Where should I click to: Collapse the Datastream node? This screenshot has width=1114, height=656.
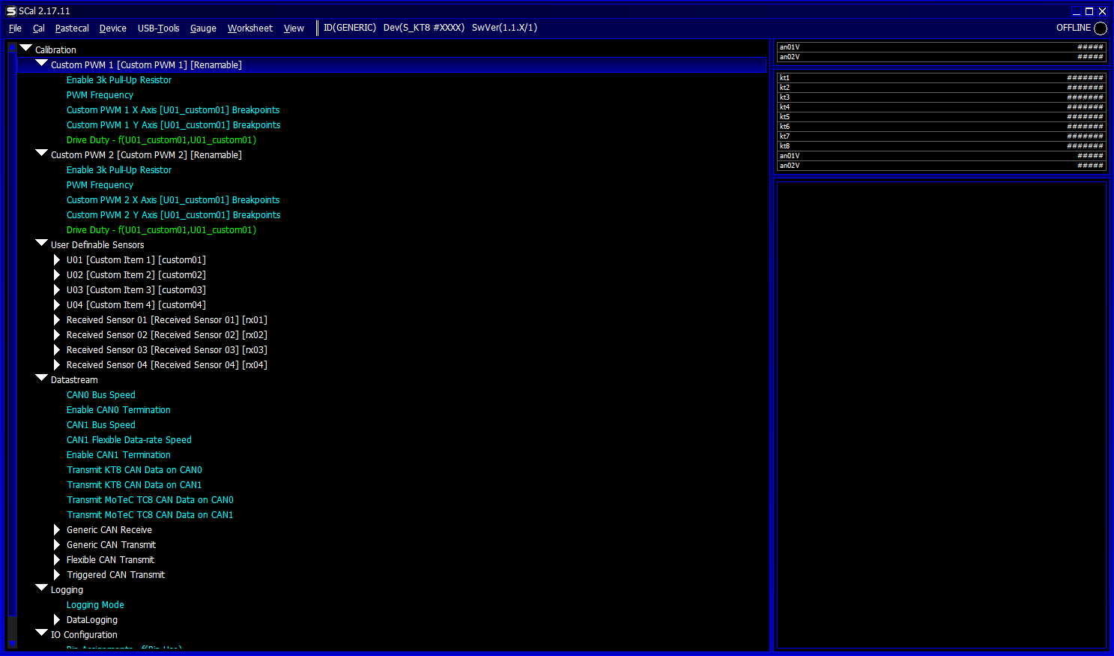coord(42,378)
